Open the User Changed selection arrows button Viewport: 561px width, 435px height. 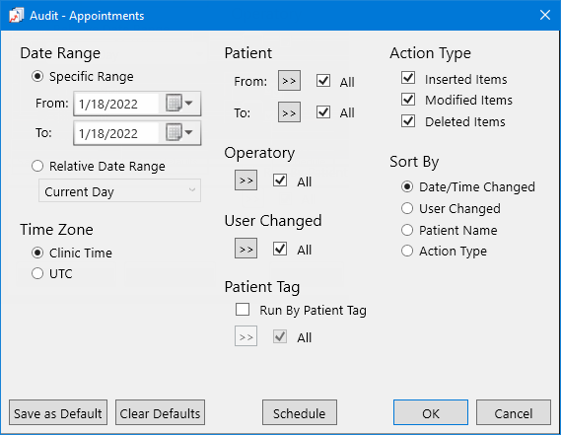coord(245,249)
